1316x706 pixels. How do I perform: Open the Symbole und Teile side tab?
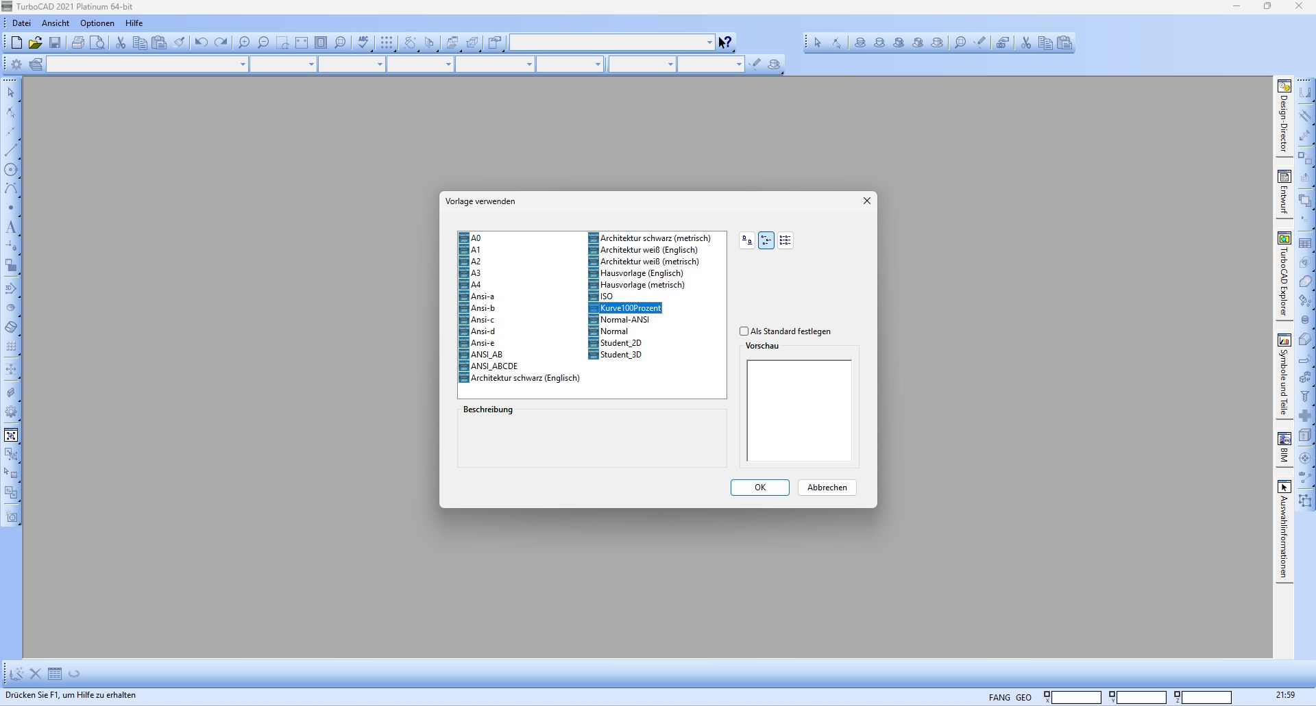(x=1284, y=375)
